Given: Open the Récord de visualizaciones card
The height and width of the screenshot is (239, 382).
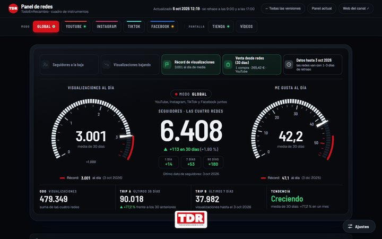Looking at the screenshot, I should (x=191, y=65).
